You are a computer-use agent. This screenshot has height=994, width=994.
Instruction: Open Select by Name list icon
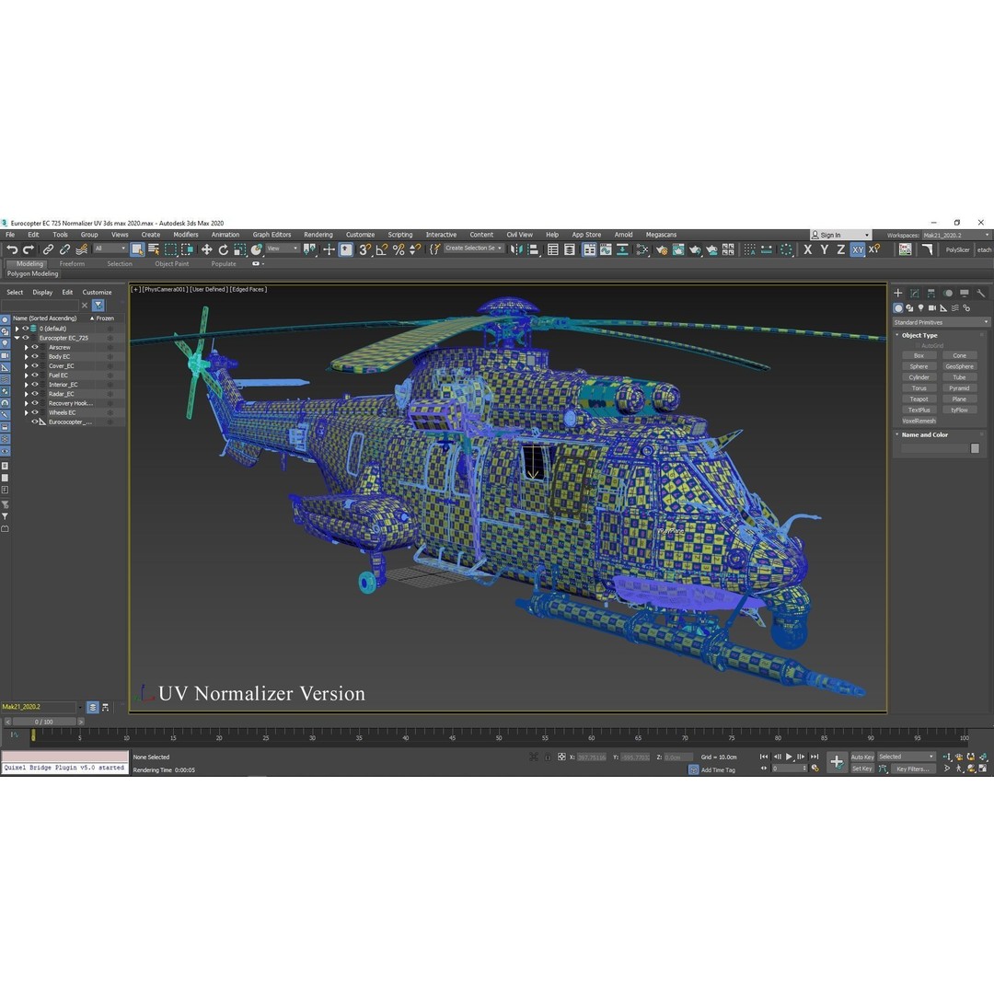[154, 249]
